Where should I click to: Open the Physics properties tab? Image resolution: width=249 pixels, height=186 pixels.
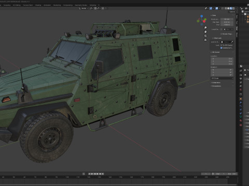(241, 110)
